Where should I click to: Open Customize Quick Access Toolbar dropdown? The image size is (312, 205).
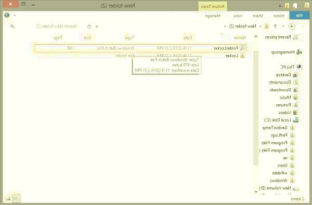(280, 6)
